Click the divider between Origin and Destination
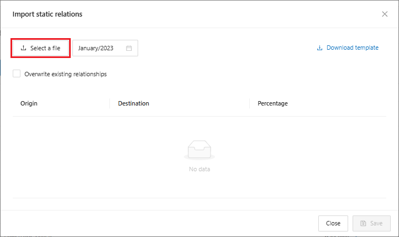Image resolution: width=399 pixels, height=237 pixels. click(109, 103)
